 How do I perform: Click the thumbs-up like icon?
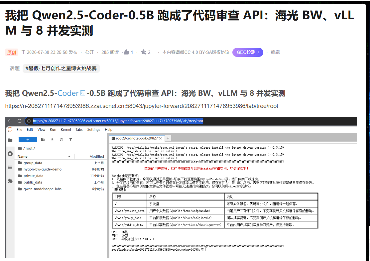pos(126,52)
